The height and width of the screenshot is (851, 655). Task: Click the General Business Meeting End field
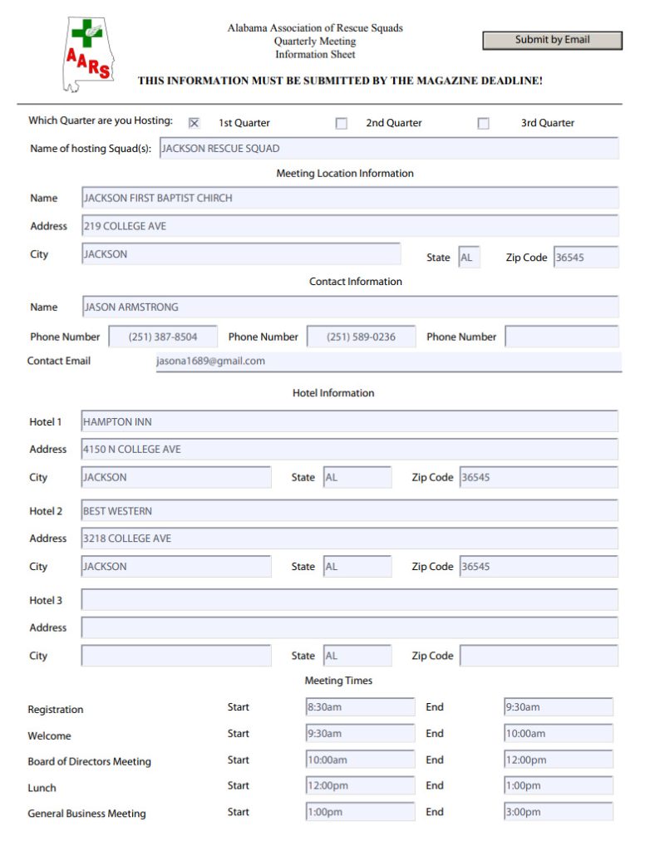(x=558, y=813)
